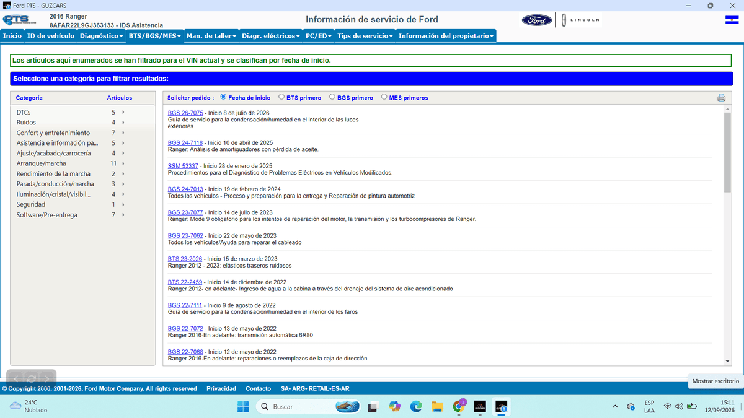The height and width of the screenshot is (418, 744).
Task: Open bulletin BGS 22-7111
Action: pyautogui.click(x=185, y=305)
